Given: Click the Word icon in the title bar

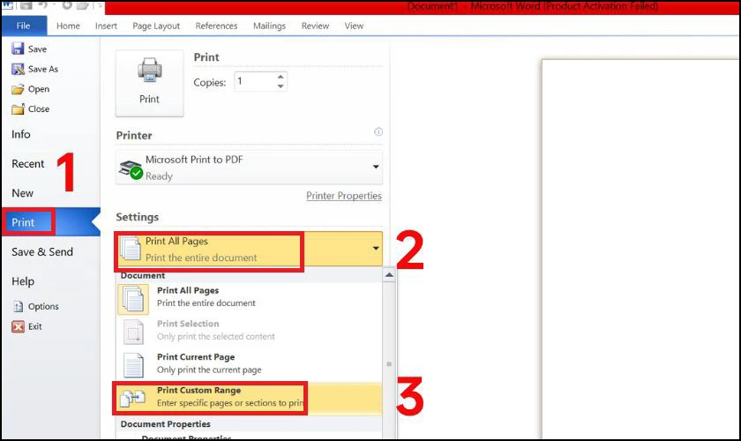Looking at the screenshot, I should 7,5.
